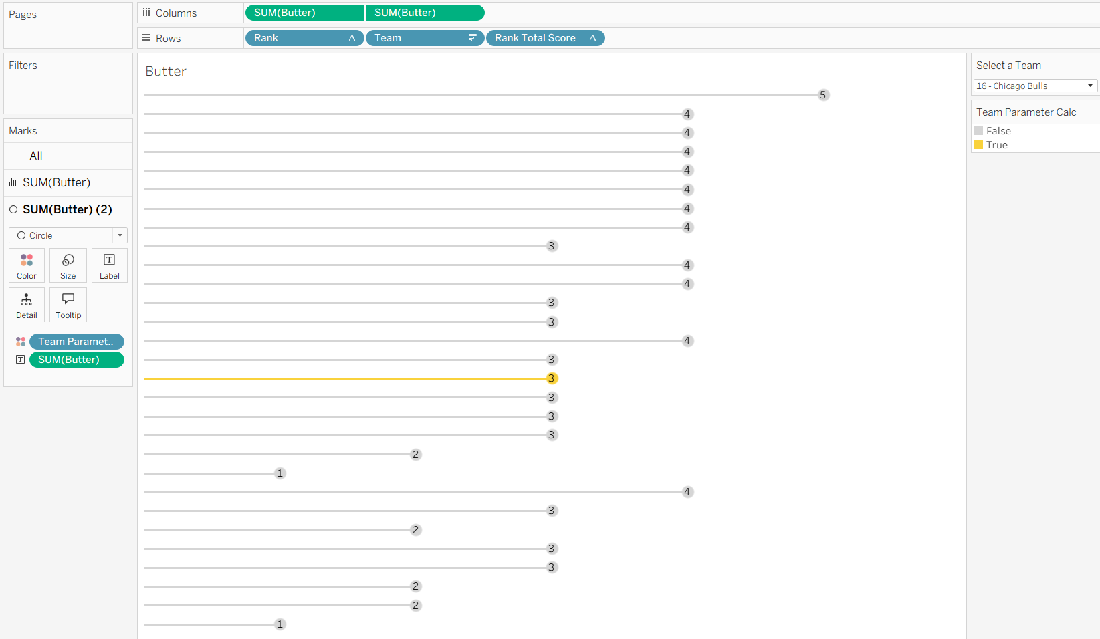Open the Detail mark property
This screenshot has height=639, width=1100.
point(27,305)
